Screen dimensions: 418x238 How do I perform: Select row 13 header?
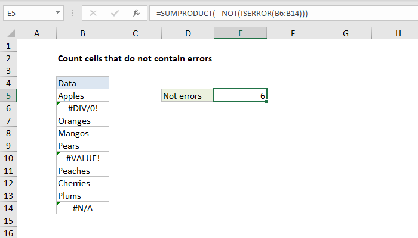tap(8, 196)
